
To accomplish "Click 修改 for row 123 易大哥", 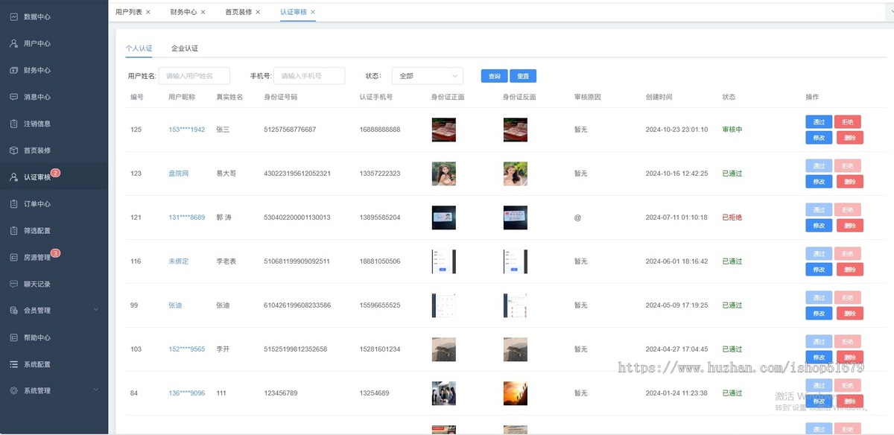I will (x=819, y=182).
